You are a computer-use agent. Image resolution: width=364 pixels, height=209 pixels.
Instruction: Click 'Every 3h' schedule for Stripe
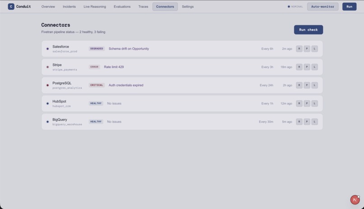(x=267, y=67)
